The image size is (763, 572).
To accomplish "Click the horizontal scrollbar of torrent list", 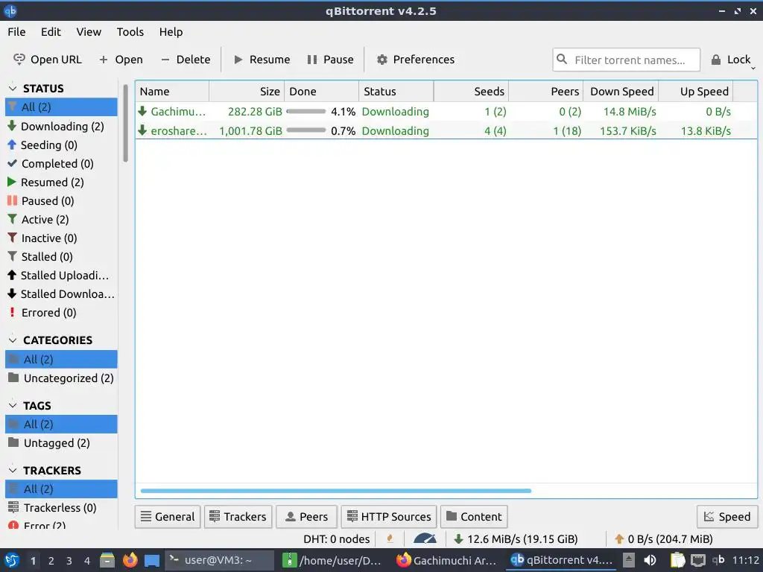I will (336, 491).
